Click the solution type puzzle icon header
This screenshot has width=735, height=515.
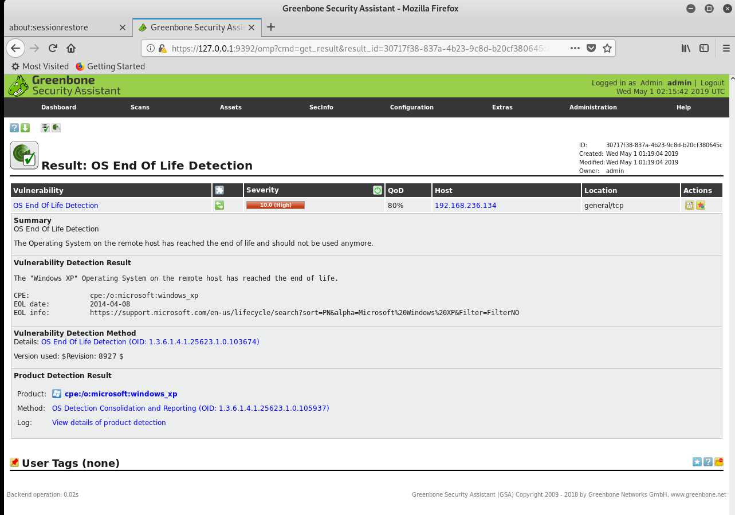click(x=219, y=190)
